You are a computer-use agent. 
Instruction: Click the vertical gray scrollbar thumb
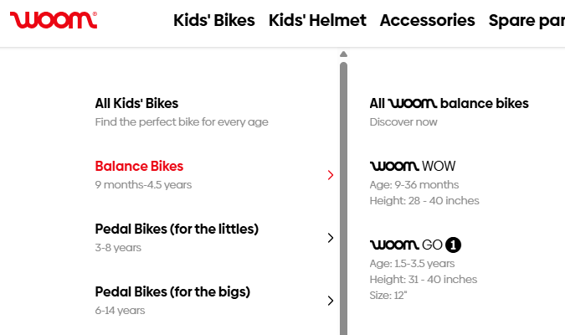343,193
